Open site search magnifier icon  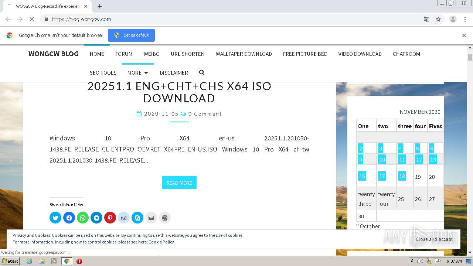pos(202,72)
